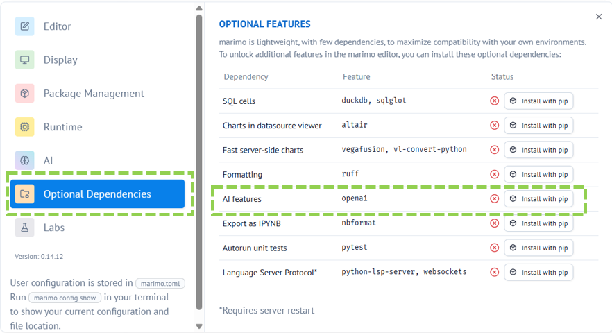The width and height of the screenshot is (612, 333).
Task: Open the Labs flask icon
Action: tap(24, 228)
